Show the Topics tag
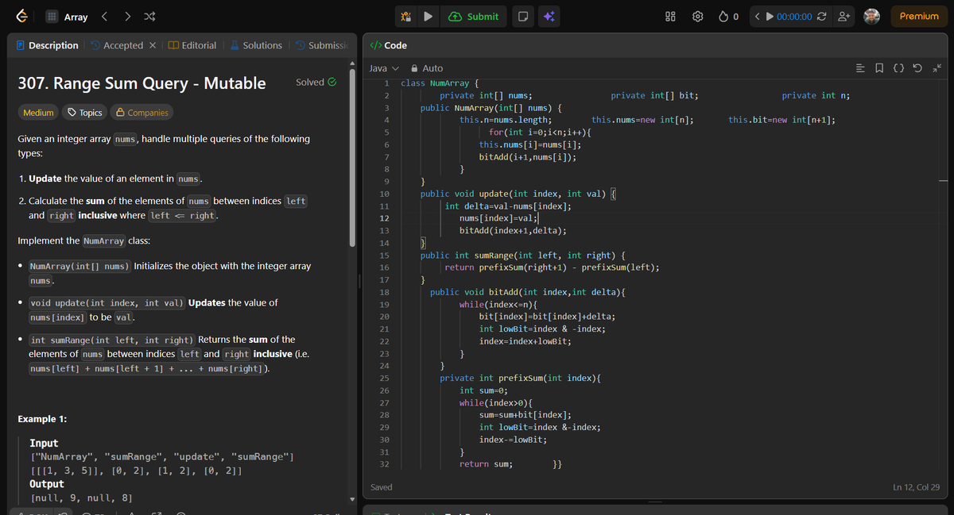This screenshot has width=954, height=515. coord(84,113)
